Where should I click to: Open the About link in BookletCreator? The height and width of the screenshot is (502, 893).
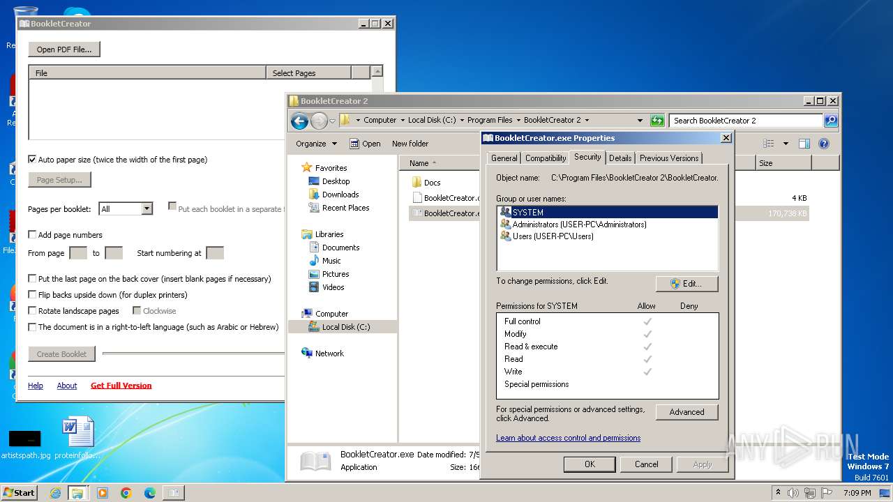pos(67,386)
